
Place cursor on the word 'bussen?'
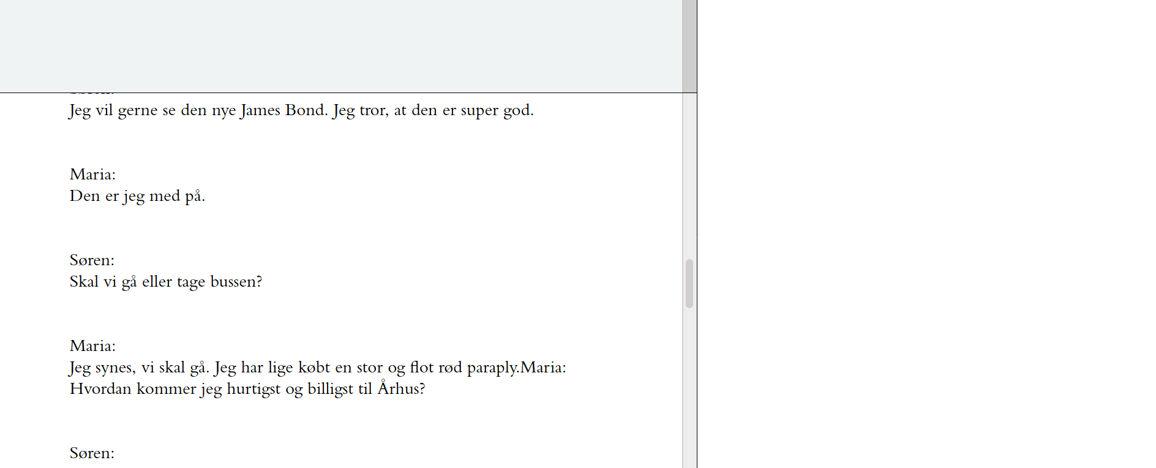[x=236, y=282]
